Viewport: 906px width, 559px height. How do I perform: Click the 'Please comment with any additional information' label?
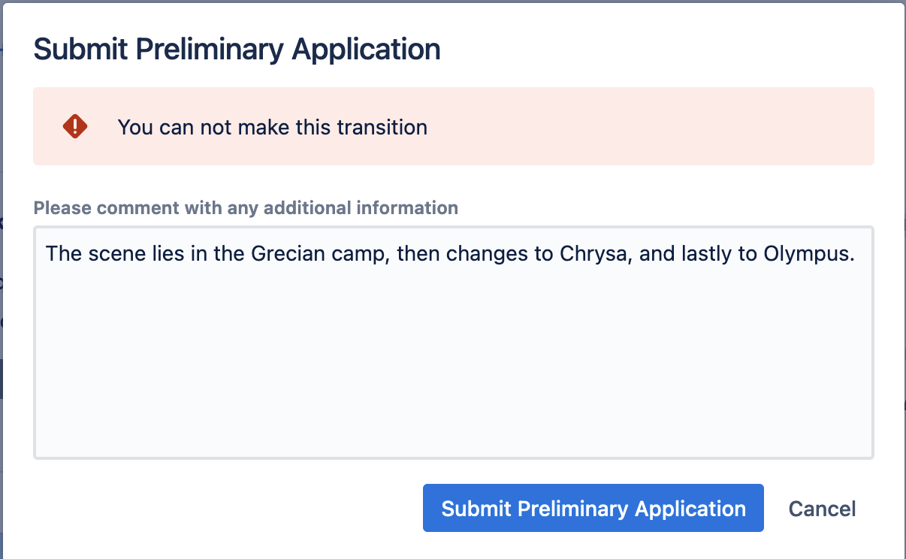(x=246, y=207)
